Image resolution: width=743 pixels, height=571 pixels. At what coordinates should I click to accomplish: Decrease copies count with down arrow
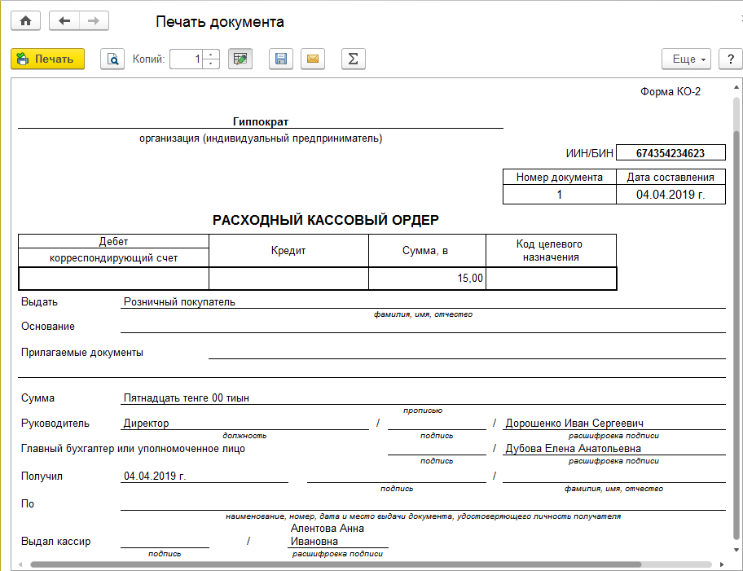coord(211,64)
